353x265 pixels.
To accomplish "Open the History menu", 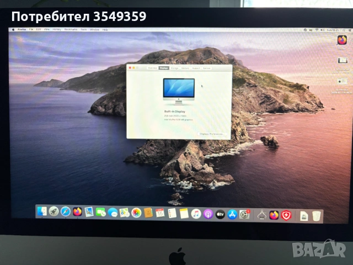I will tap(57, 29).
